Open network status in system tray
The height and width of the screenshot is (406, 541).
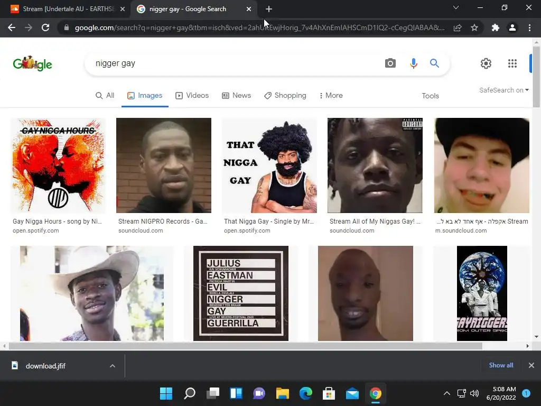point(461,393)
